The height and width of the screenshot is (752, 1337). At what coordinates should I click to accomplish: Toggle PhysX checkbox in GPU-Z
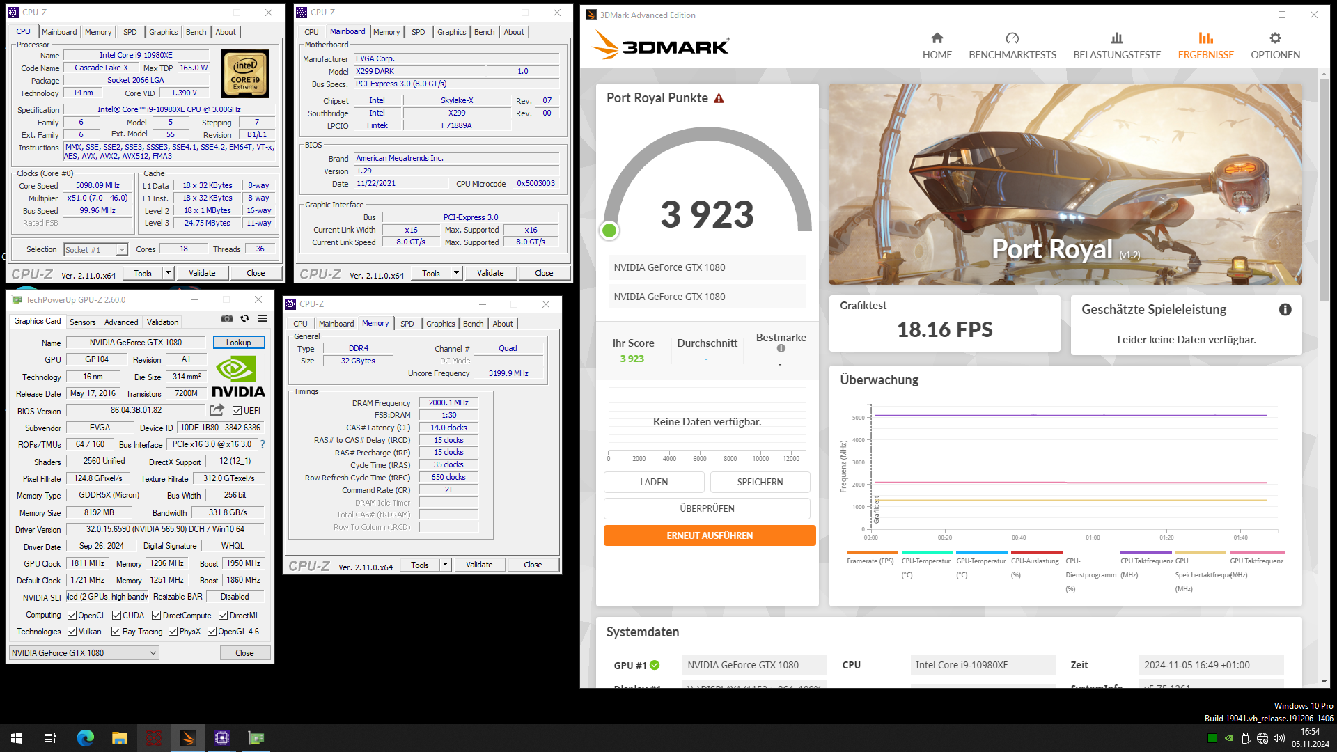tap(173, 632)
